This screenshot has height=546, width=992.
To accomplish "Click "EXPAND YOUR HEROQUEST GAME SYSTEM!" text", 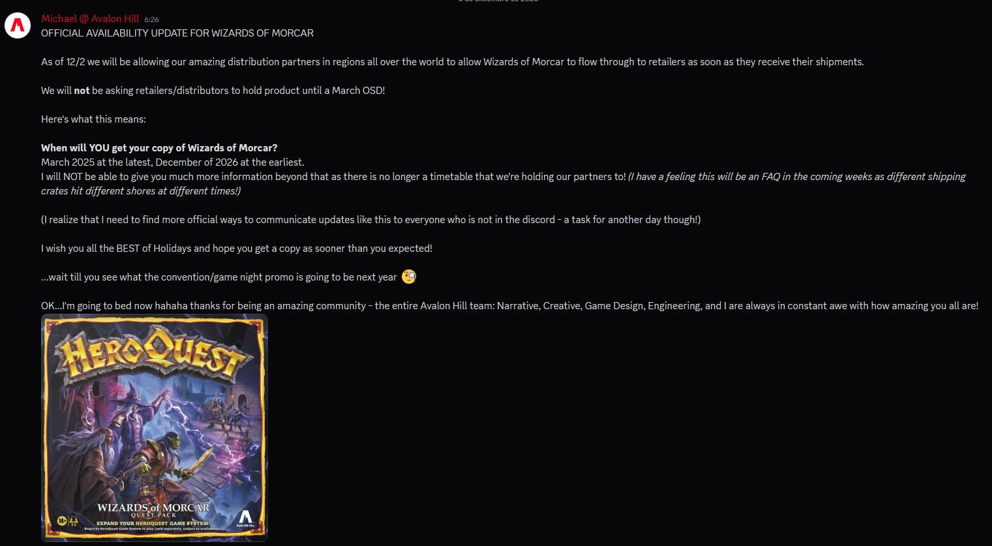I will coord(153,523).
